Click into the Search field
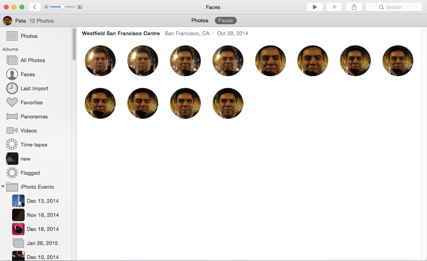Viewport: 427px width, 261px height. pyautogui.click(x=394, y=7)
